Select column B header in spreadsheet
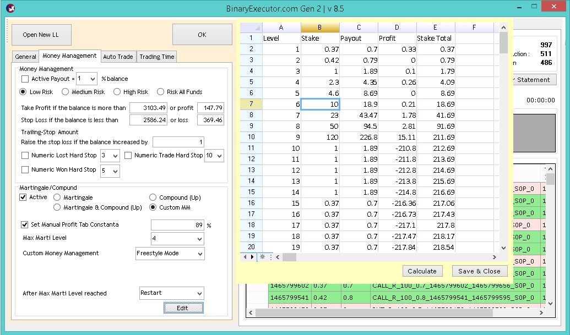 pyautogui.click(x=320, y=28)
